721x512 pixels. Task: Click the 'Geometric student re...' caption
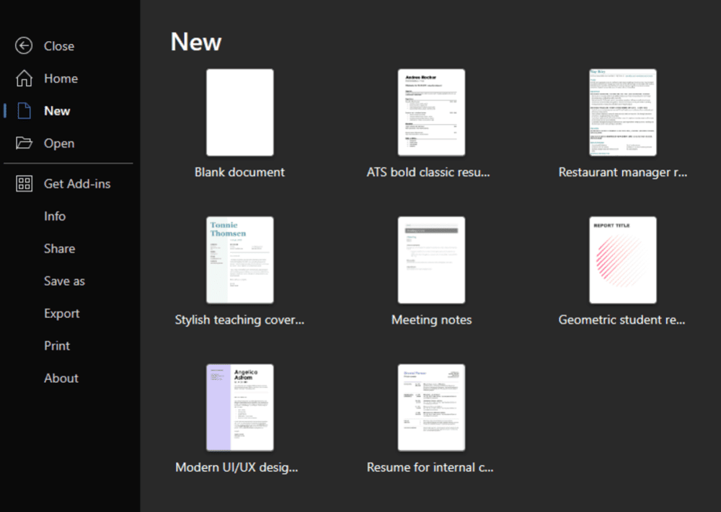622,319
